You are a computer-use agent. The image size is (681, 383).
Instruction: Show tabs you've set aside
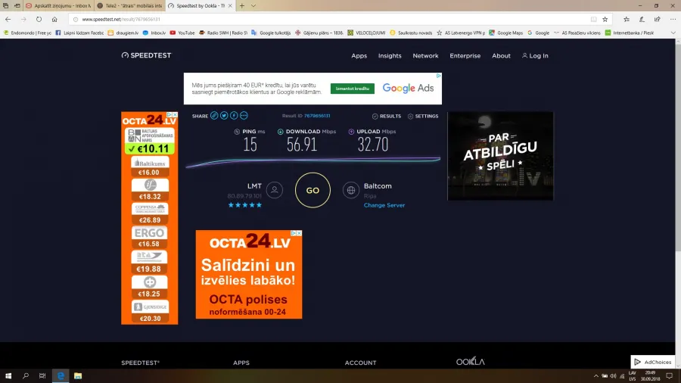pyautogui.click(x=5, y=5)
